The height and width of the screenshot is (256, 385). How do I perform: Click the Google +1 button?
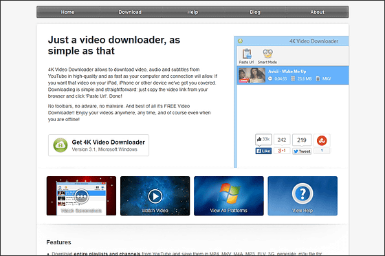282,151
